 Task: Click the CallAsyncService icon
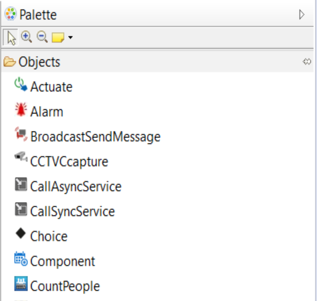pos(21,185)
